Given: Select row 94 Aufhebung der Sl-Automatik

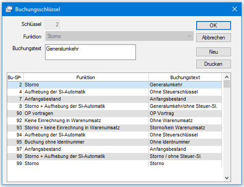Looking at the screenshot, I should pos(115,135).
